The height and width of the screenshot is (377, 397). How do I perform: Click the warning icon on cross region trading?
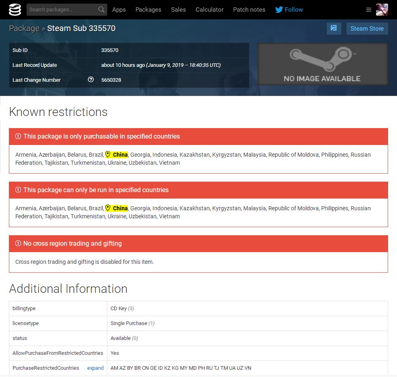pos(18,243)
